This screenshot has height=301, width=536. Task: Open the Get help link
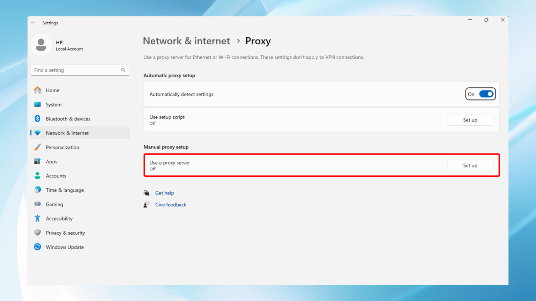tap(164, 193)
